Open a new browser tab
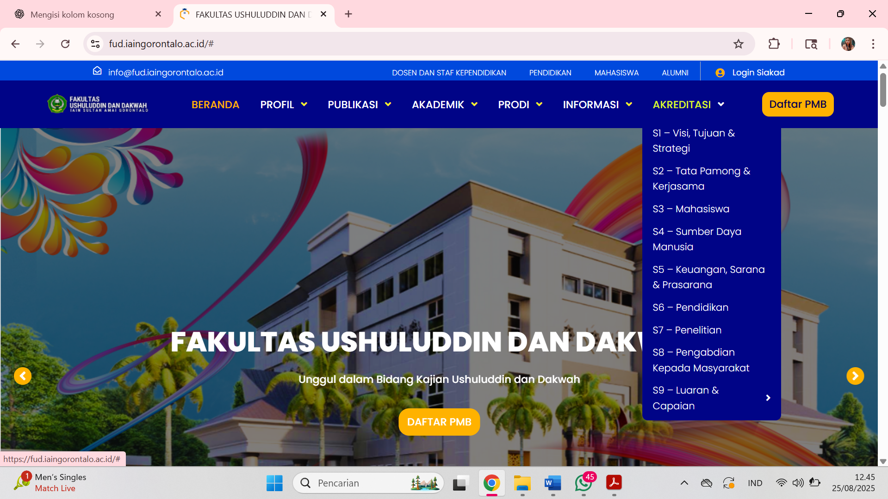 point(348,14)
